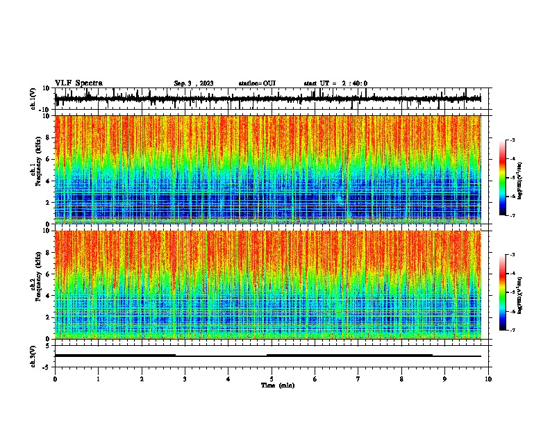Click the color scale bar beside ch.1 spectrogram
550x425 pixels.
(x=503, y=178)
